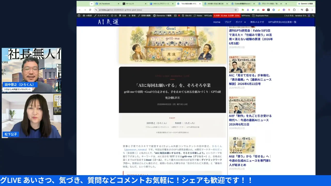Click the browser forward arrow
331x186 pixels.
click(85, 10)
